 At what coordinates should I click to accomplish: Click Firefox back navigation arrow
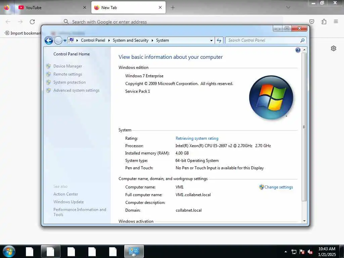[8, 22]
